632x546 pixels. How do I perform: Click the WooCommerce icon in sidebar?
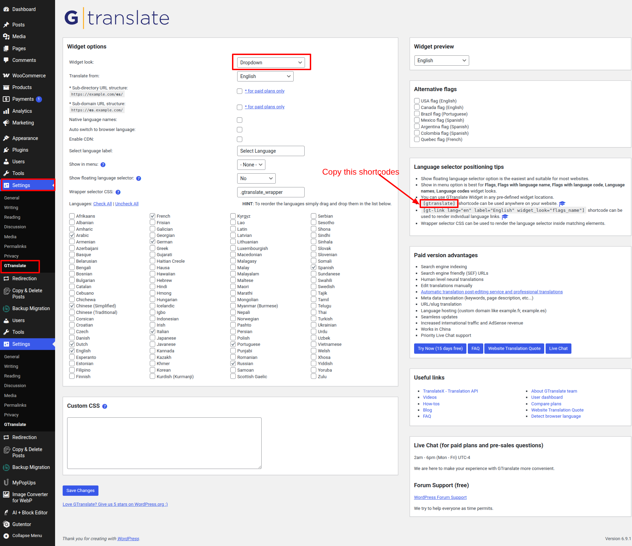pyautogui.click(x=6, y=76)
